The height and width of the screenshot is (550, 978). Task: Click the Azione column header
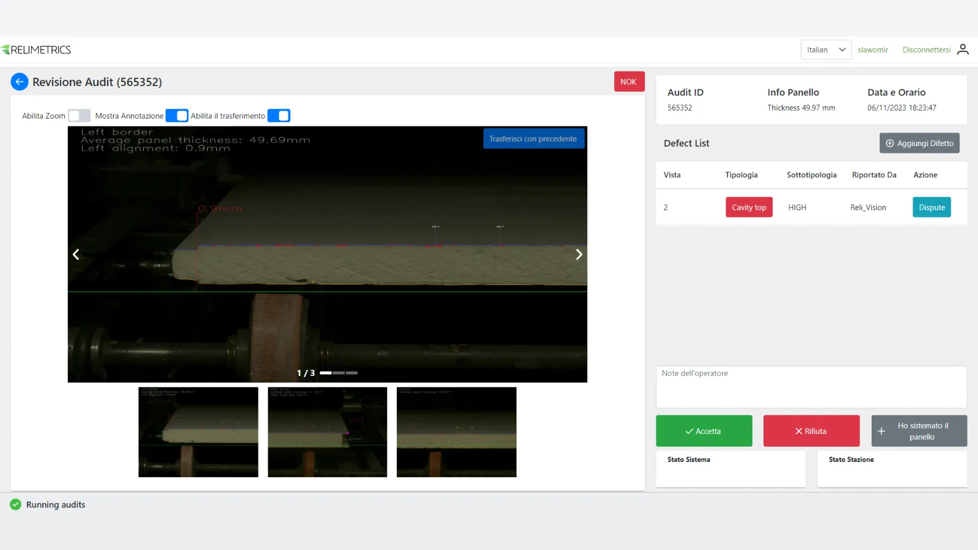point(925,175)
